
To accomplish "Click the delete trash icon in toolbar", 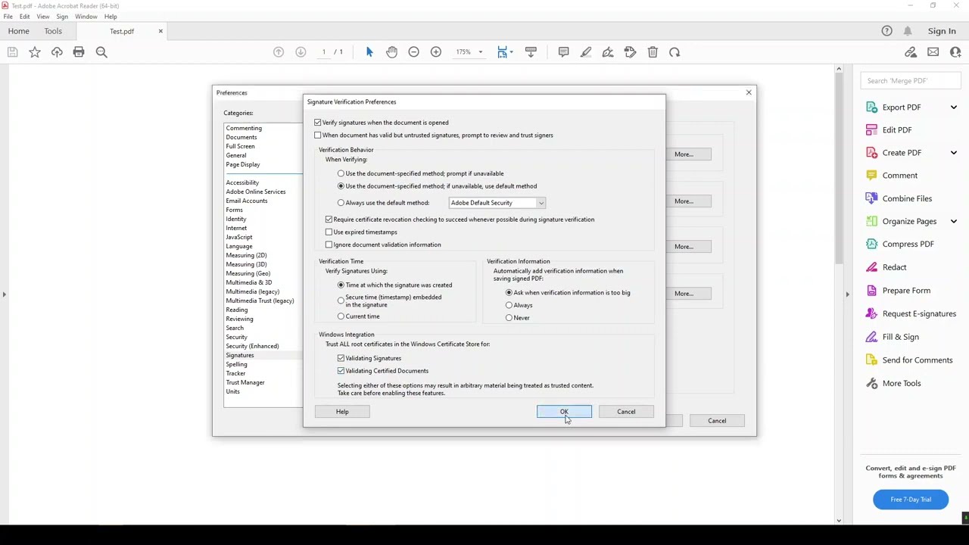I will [653, 52].
